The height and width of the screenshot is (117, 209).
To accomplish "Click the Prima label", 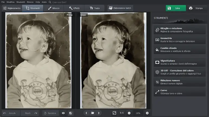I will [x=70, y=15].
